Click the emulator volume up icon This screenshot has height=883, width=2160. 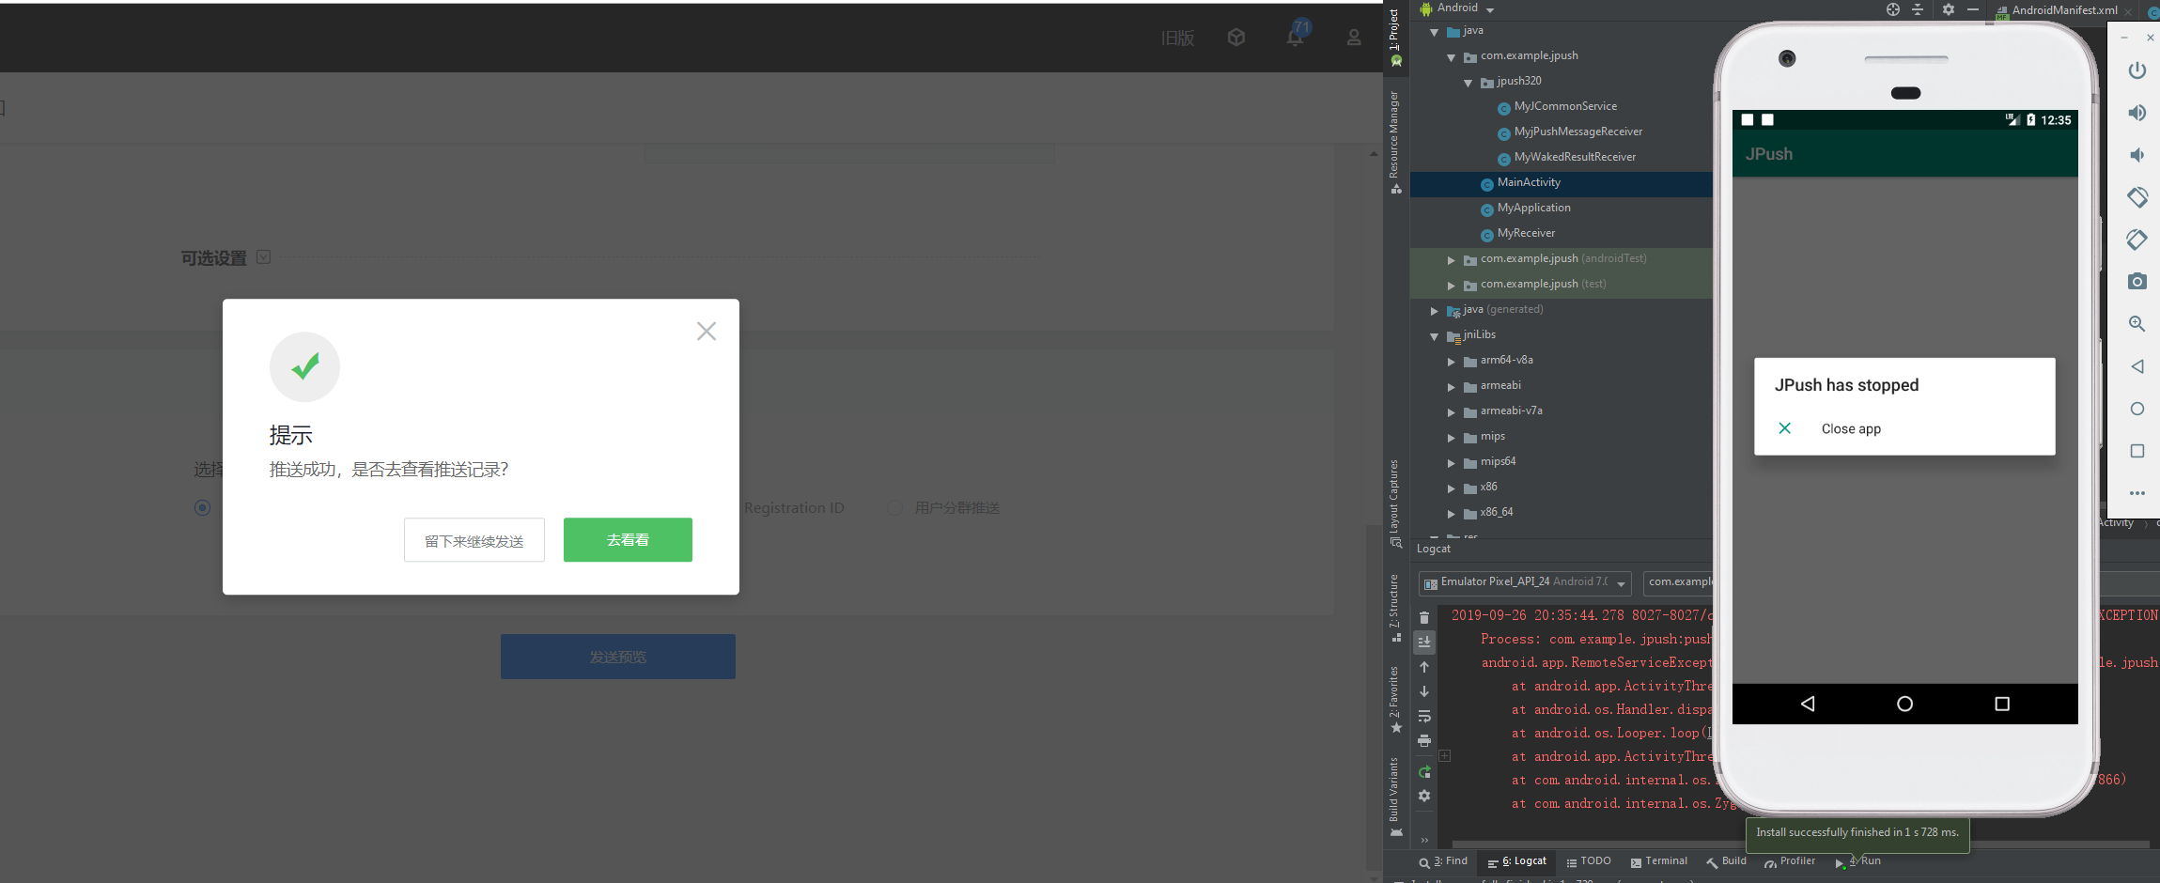pos(2137,113)
